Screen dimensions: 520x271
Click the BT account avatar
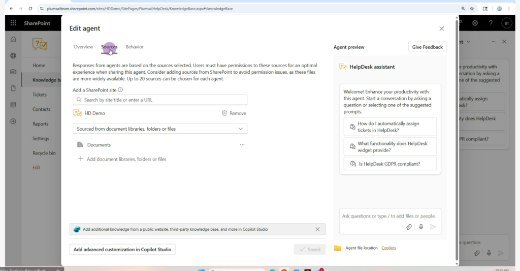(x=506, y=23)
